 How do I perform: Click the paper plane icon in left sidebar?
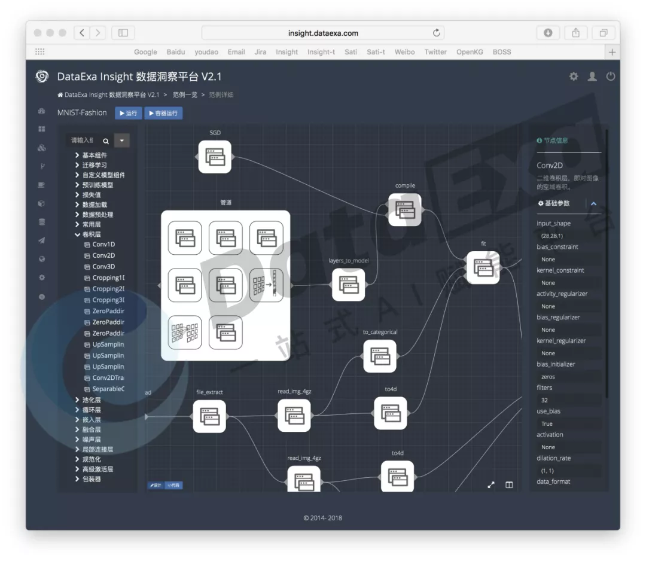click(x=42, y=240)
